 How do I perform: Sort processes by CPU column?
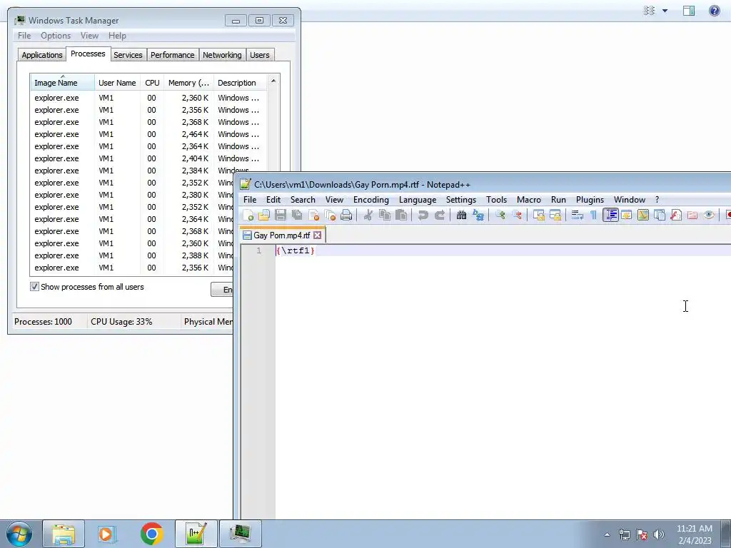[x=152, y=83]
